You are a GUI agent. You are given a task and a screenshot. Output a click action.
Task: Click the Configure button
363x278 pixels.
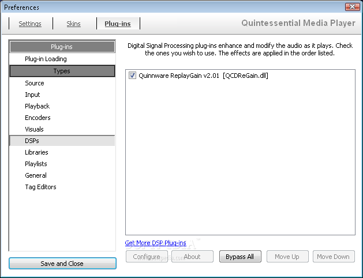[x=147, y=257]
